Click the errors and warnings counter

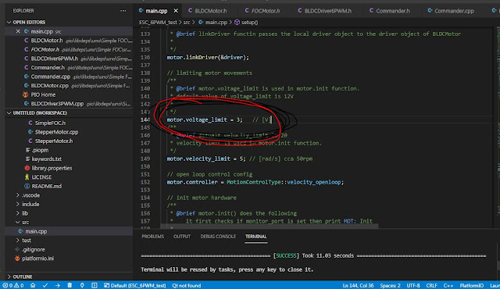tap(13, 286)
